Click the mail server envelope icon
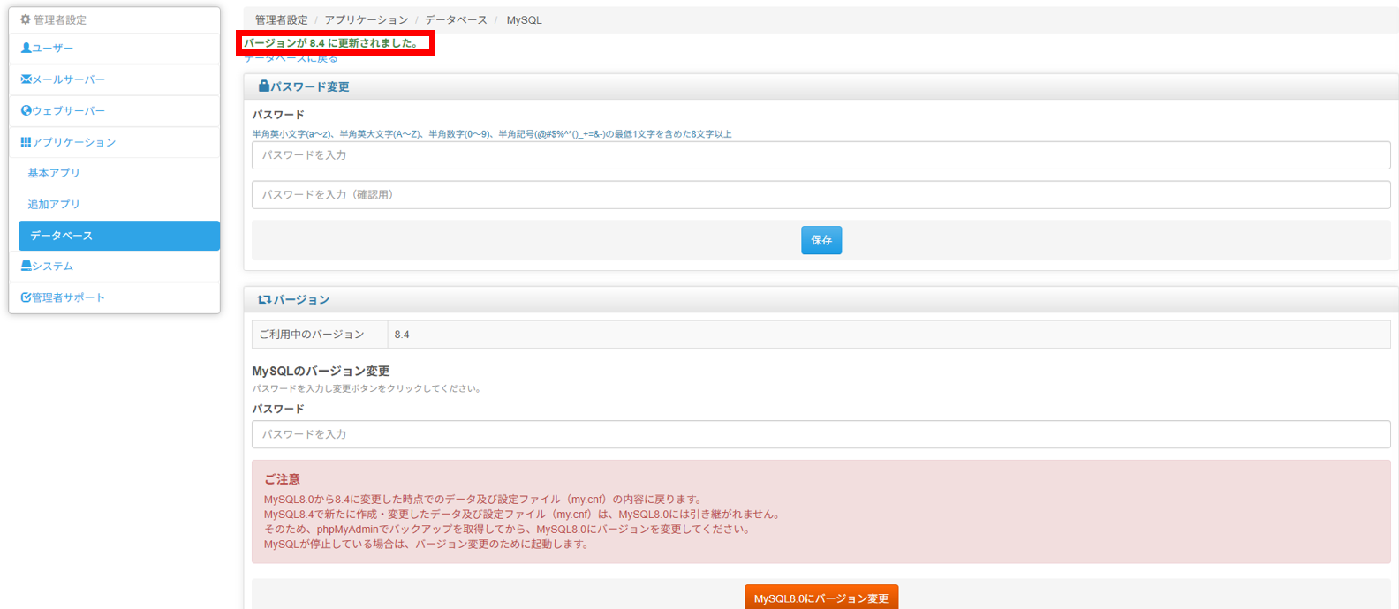 (x=26, y=79)
